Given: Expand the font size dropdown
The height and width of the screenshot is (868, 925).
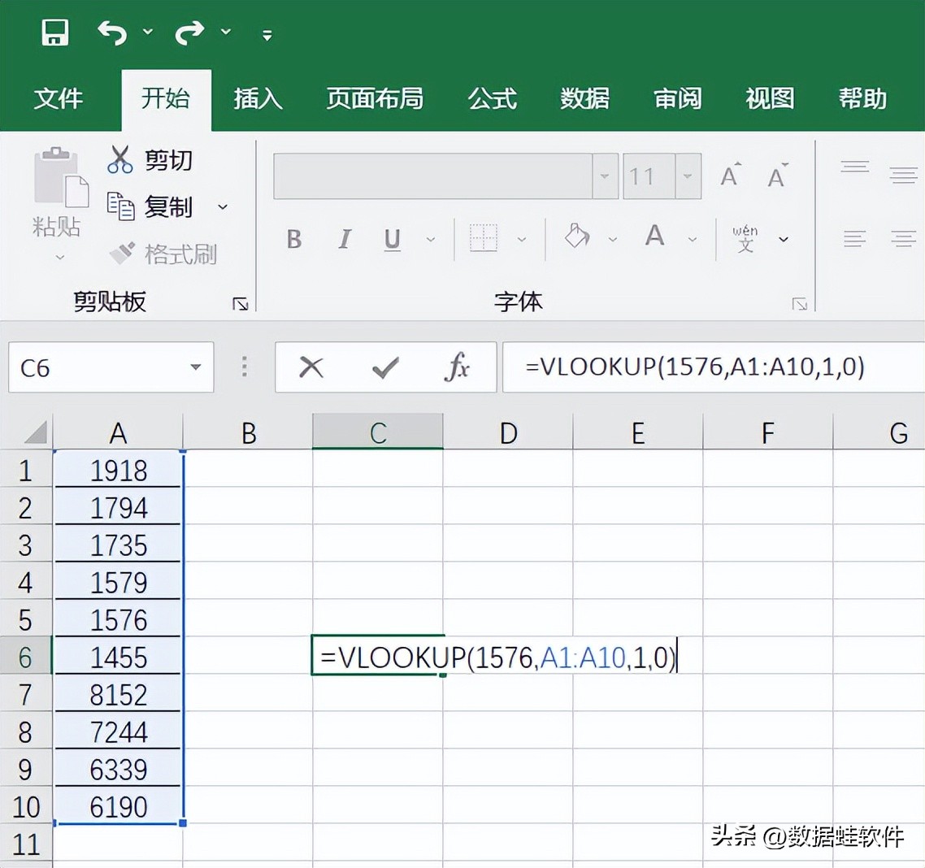Looking at the screenshot, I should point(688,176).
